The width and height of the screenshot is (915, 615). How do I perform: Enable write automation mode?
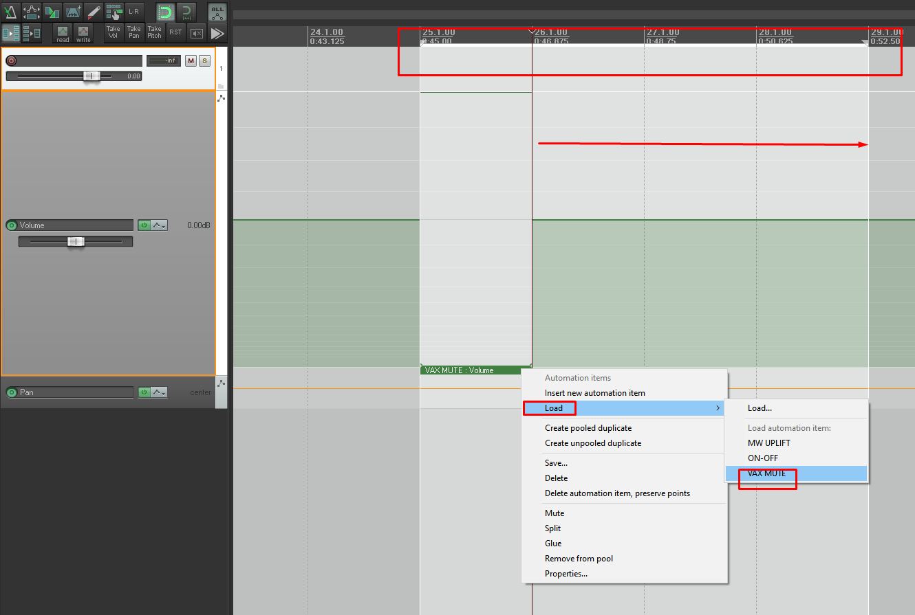[83, 33]
